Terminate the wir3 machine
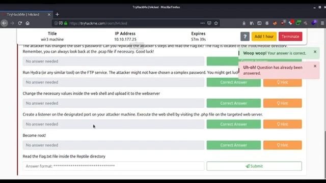The width and height of the screenshot is (326, 183). tap(290, 37)
